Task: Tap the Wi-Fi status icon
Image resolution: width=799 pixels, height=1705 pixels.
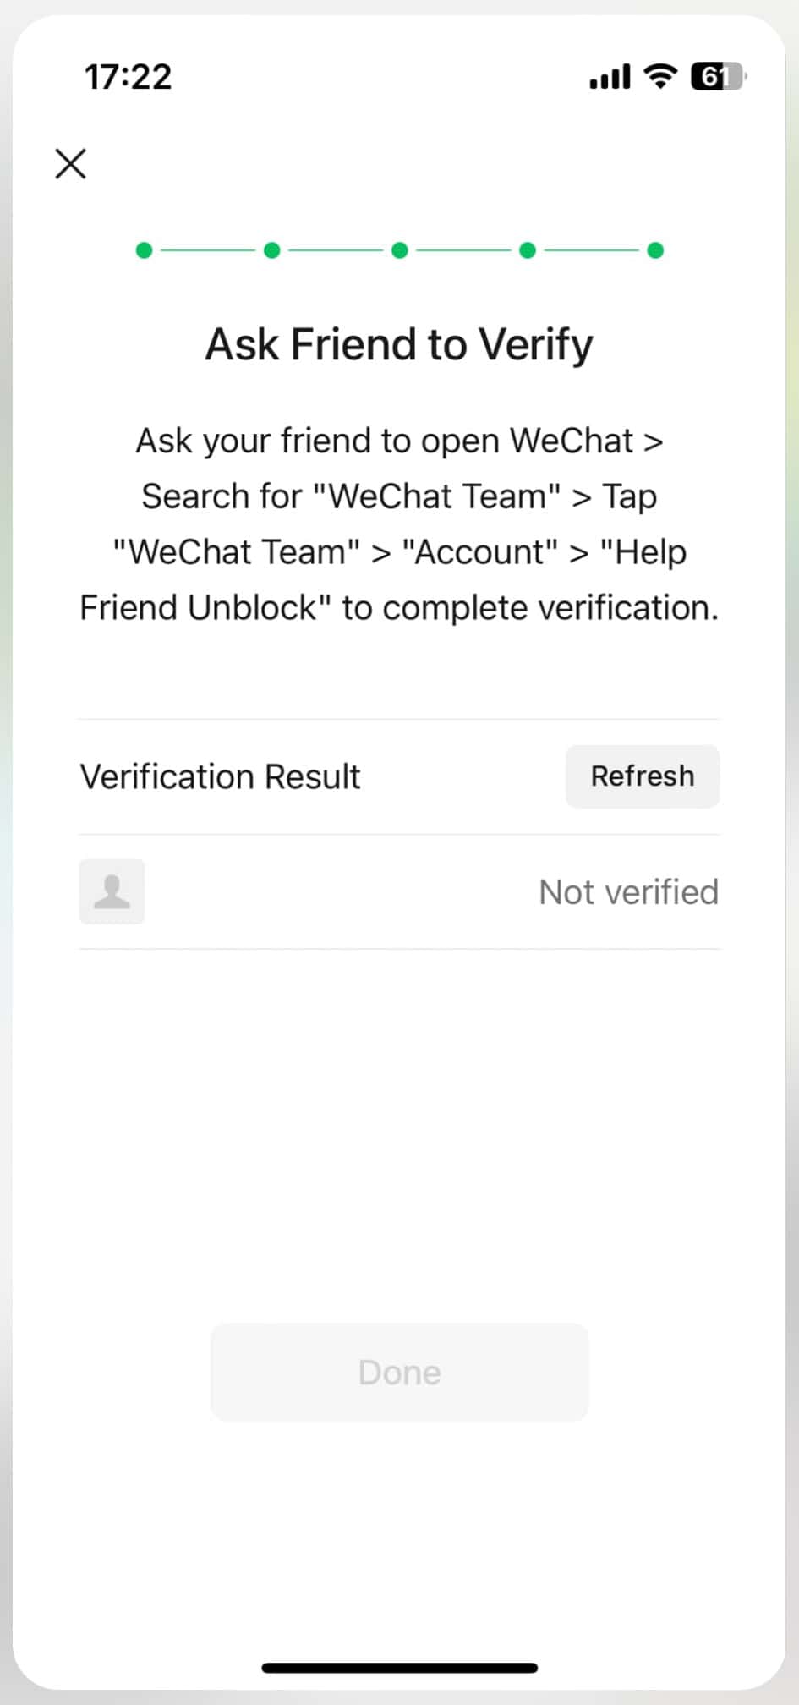Action: 660,76
